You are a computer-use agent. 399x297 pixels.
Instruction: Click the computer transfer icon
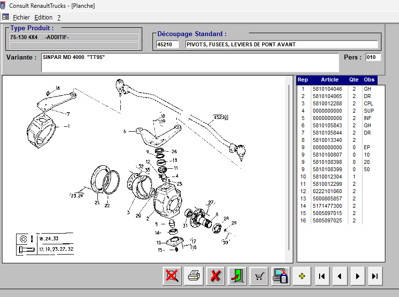point(281,276)
